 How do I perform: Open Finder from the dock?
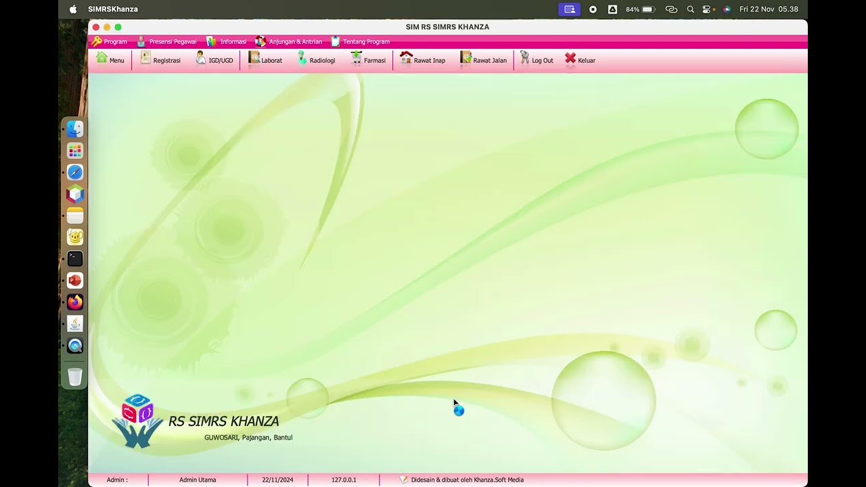[x=75, y=129]
